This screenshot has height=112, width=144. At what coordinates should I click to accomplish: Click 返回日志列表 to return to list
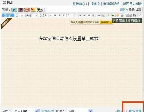[132, 4]
